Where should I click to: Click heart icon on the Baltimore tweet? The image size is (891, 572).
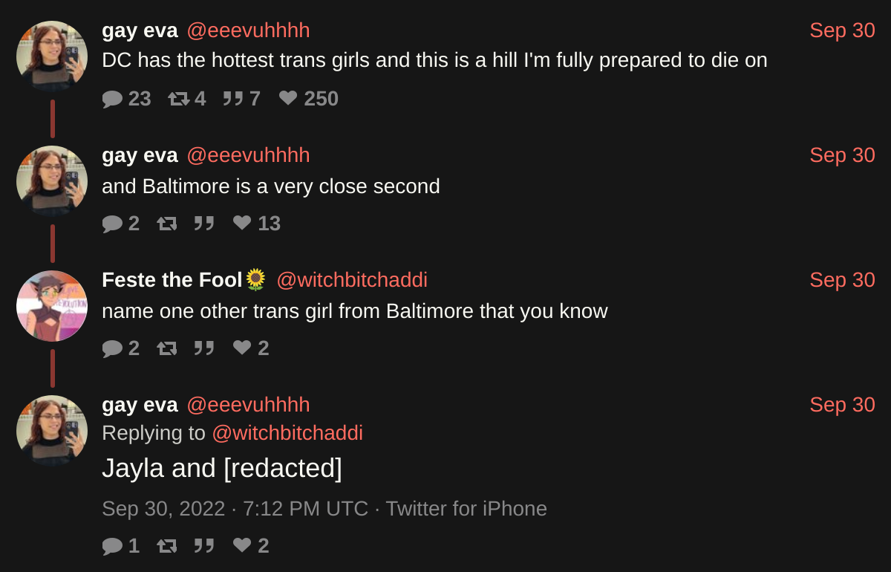242,223
